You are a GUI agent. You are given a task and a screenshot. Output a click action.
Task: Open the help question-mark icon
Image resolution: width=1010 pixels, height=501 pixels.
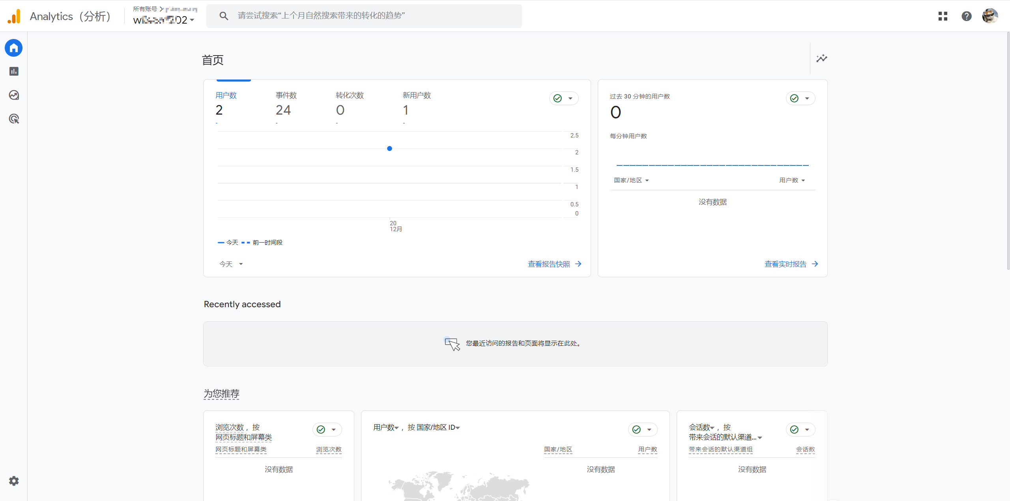point(966,16)
